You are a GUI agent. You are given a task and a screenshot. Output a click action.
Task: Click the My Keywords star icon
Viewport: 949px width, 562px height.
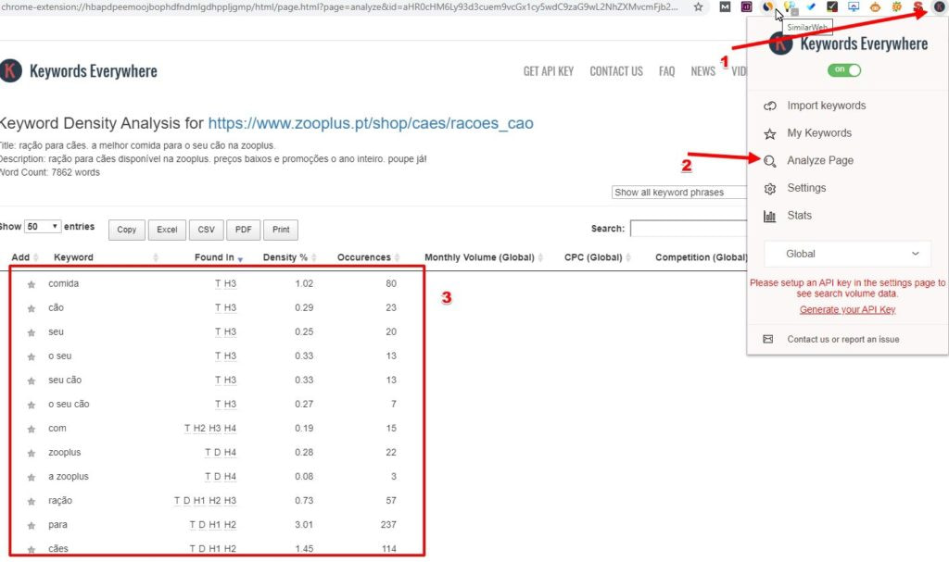tap(770, 133)
